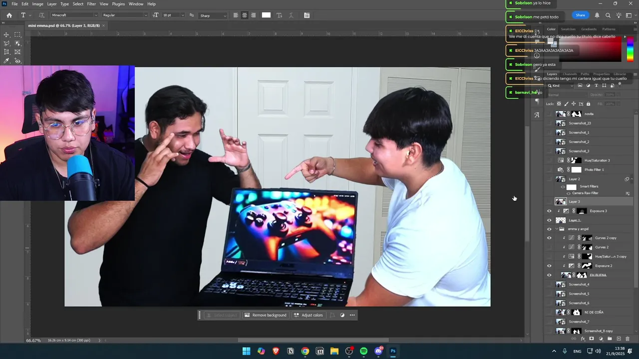Image resolution: width=639 pixels, height=359 pixels.
Task: Hide the Exposure 2 layer
Action: (549, 266)
